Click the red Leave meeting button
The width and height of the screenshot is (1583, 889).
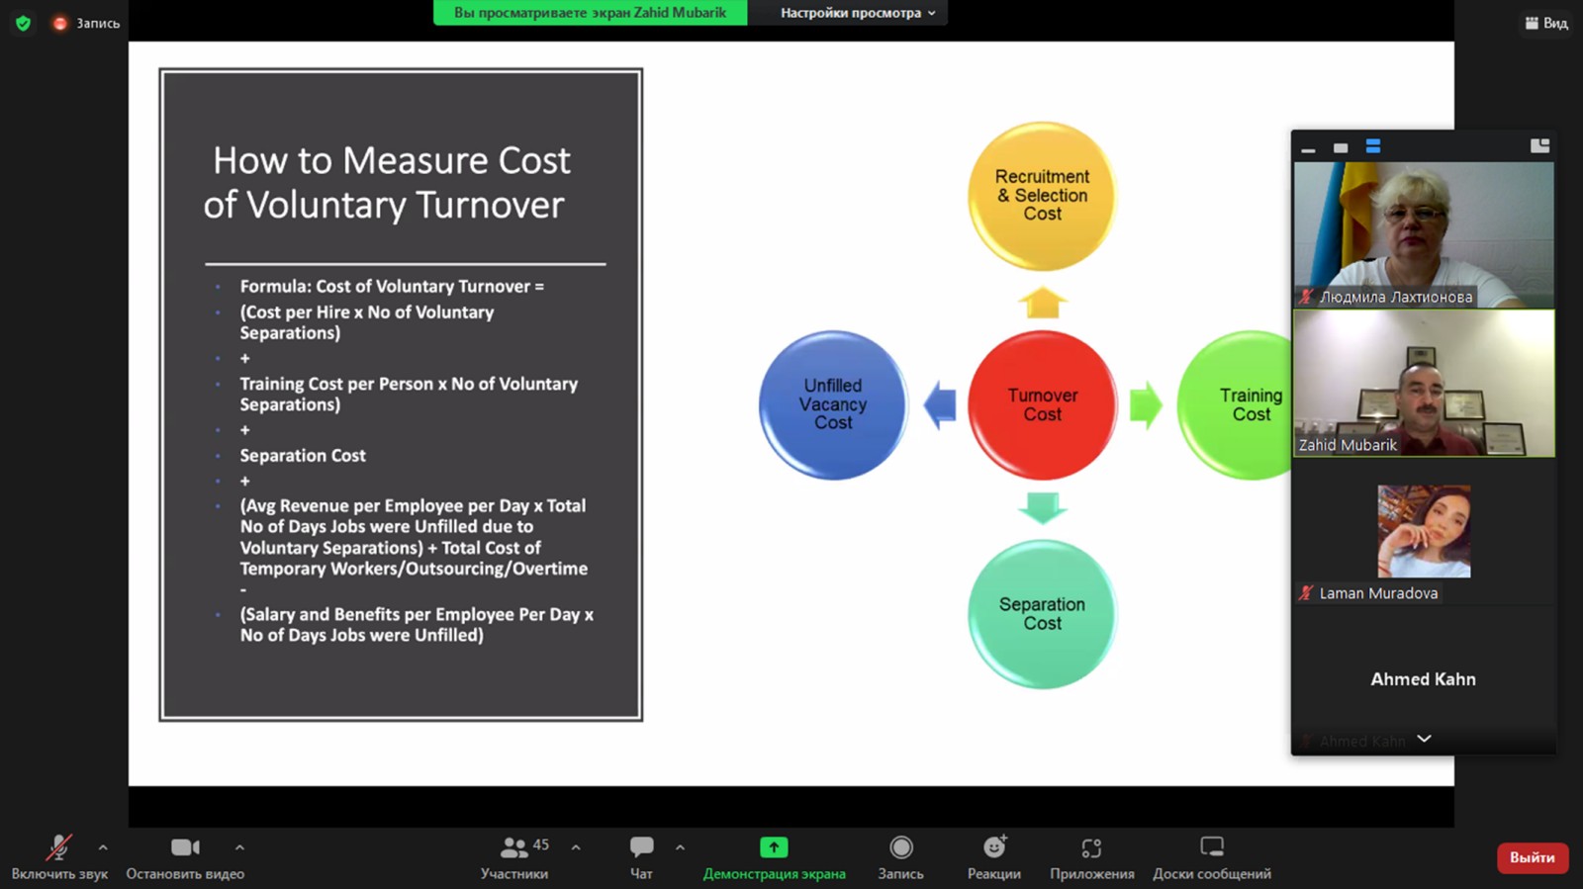(1532, 857)
